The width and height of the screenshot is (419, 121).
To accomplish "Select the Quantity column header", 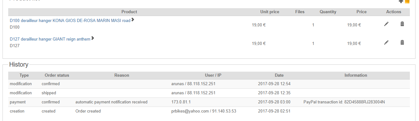I will tap(328, 12).
